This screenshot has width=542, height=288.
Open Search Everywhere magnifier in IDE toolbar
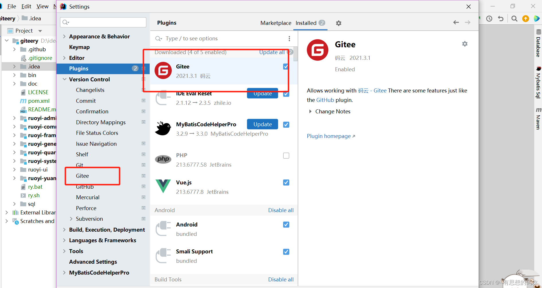(x=514, y=19)
